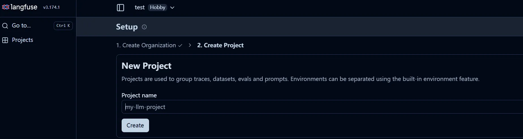Click the v3.174.1 version label
The width and height of the screenshot is (523, 139).
coord(51,7)
